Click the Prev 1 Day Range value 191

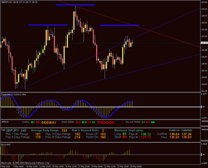[x=38, y=134]
